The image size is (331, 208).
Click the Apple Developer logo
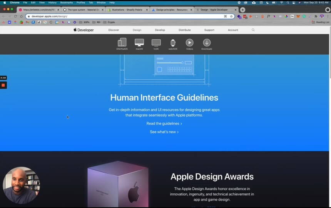[x=84, y=30]
